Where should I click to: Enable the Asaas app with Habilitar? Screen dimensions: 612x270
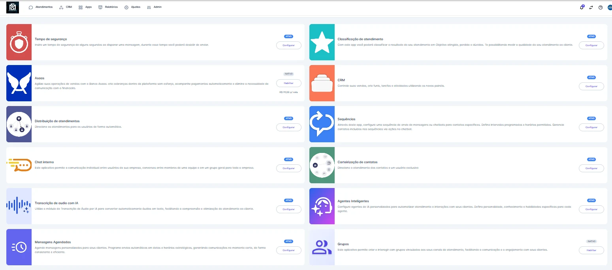(288, 83)
